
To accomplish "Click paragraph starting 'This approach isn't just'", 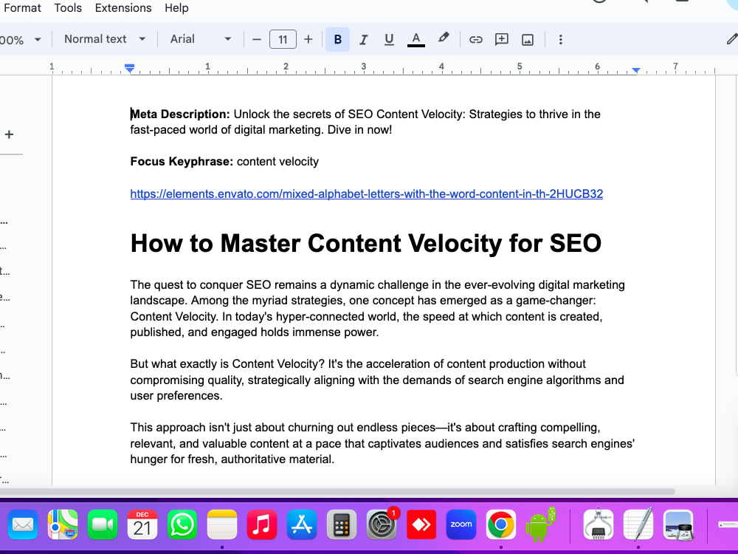I will (x=382, y=443).
